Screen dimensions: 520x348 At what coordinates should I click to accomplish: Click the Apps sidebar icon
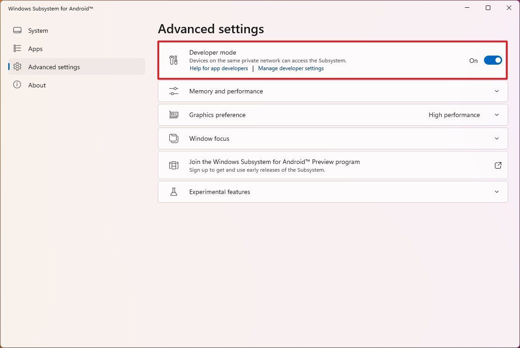(17, 48)
